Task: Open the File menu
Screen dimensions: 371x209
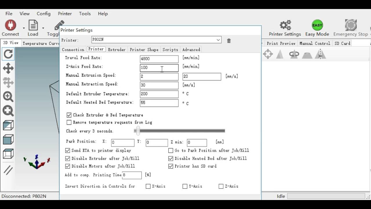Action: tap(9, 14)
